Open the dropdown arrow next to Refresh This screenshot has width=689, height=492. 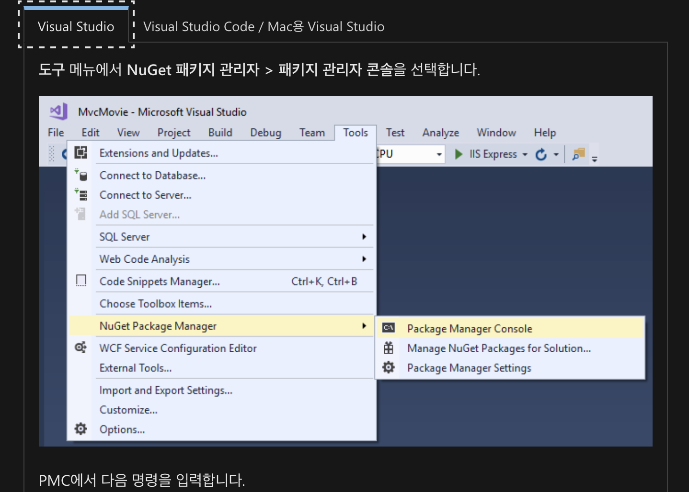[556, 155]
